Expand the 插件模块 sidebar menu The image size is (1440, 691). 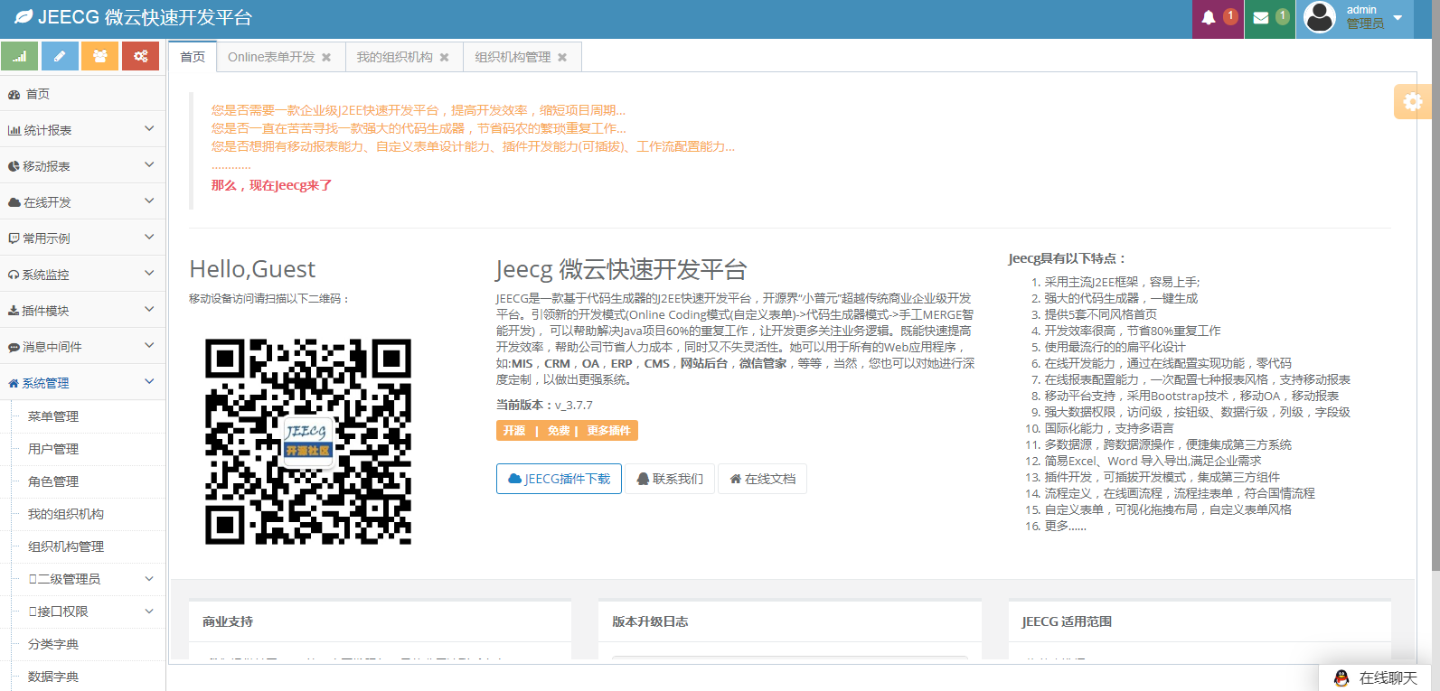[82, 311]
